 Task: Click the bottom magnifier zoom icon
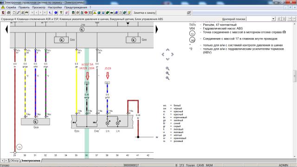pos(168,78)
